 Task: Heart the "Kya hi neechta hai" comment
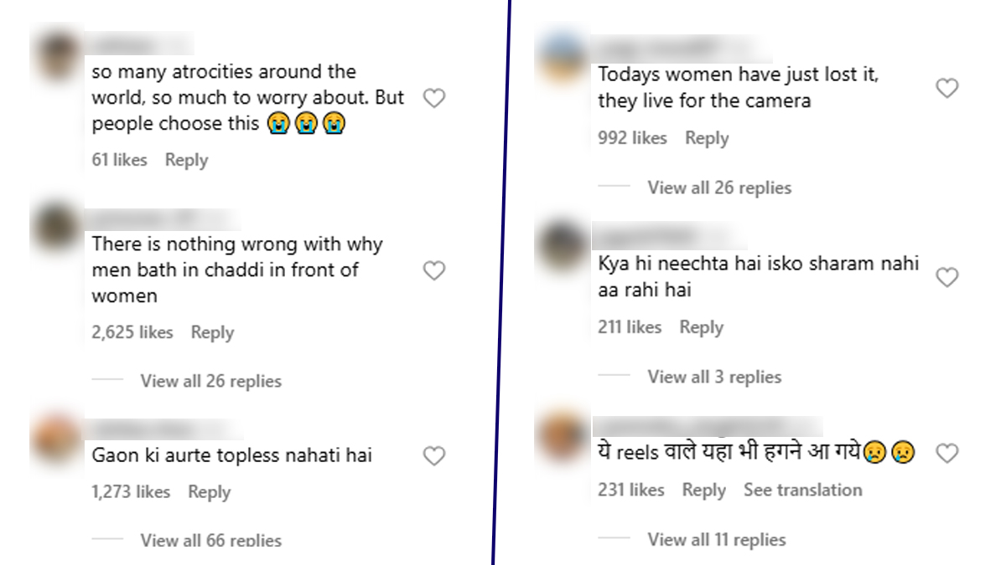coord(946,277)
